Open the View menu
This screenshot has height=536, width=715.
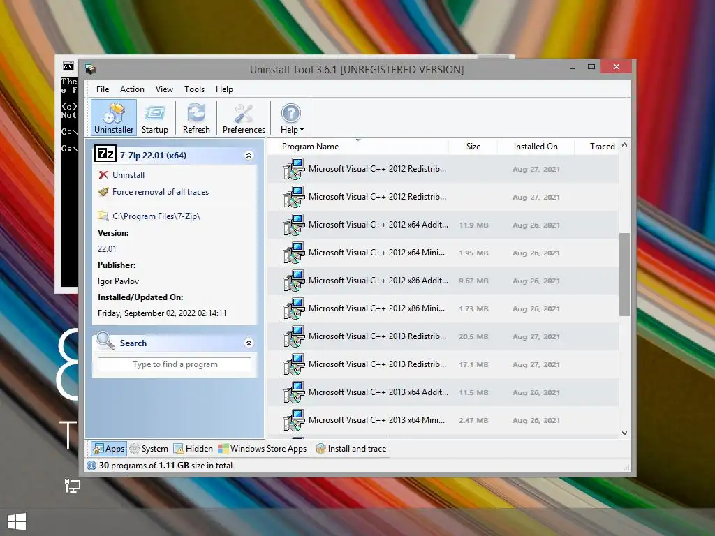164,89
